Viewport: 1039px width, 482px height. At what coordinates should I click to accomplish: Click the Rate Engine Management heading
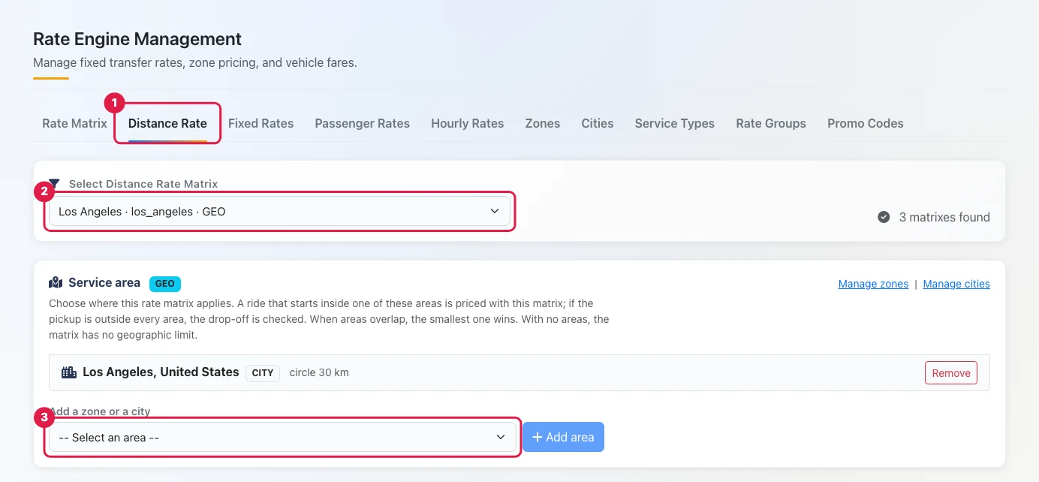point(137,39)
